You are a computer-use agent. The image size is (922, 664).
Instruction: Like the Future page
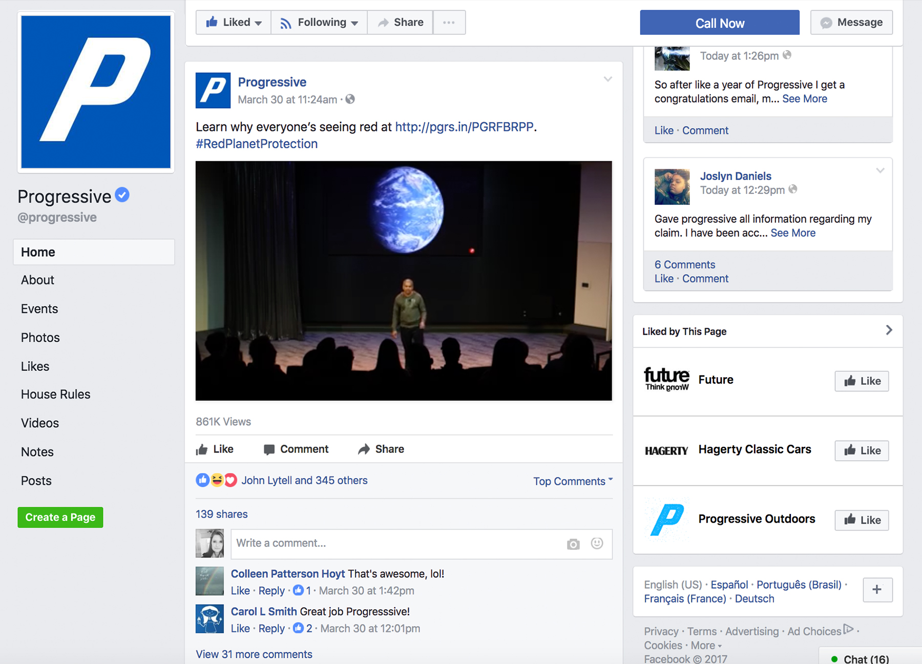pos(862,381)
